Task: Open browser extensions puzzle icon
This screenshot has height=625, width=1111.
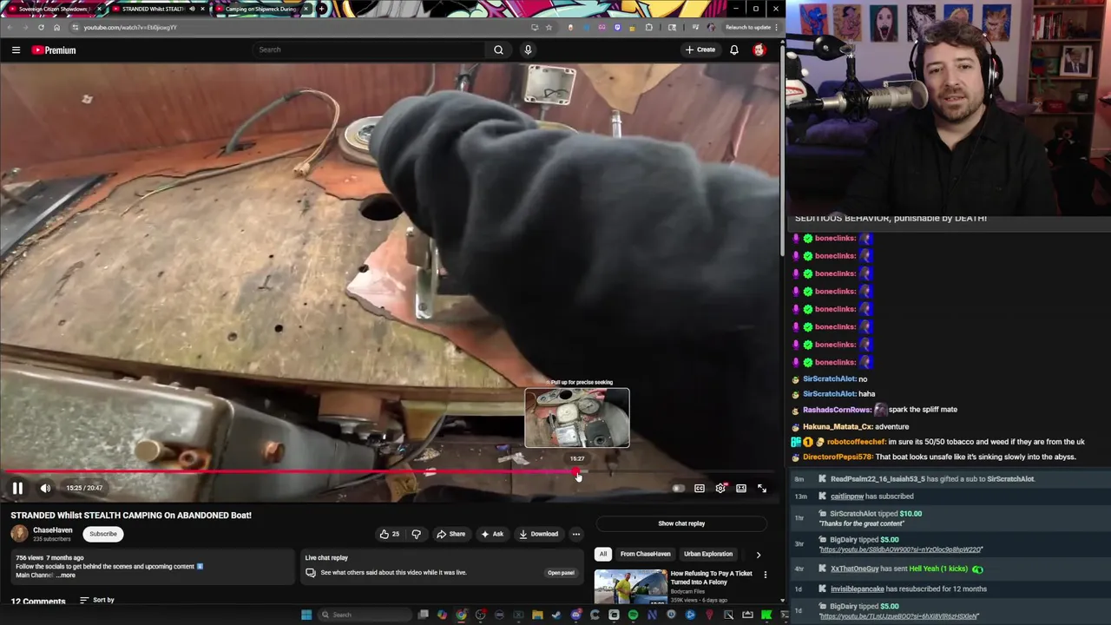Action: click(x=648, y=27)
